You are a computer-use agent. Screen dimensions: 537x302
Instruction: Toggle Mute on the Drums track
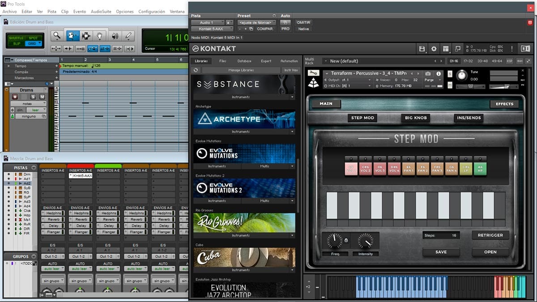(x=42, y=97)
